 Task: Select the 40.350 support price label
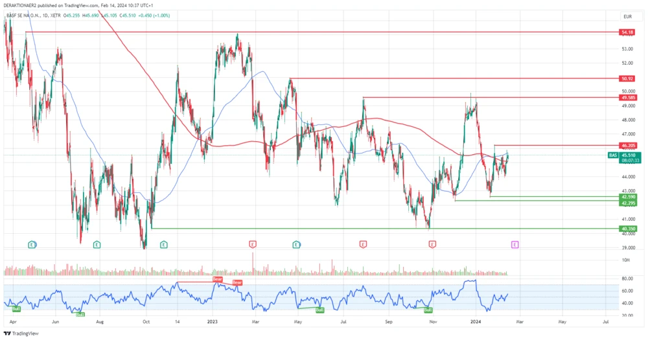[x=628, y=229]
